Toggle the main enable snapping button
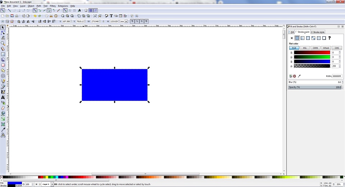This screenshot has height=187, width=345. point(3,10)
